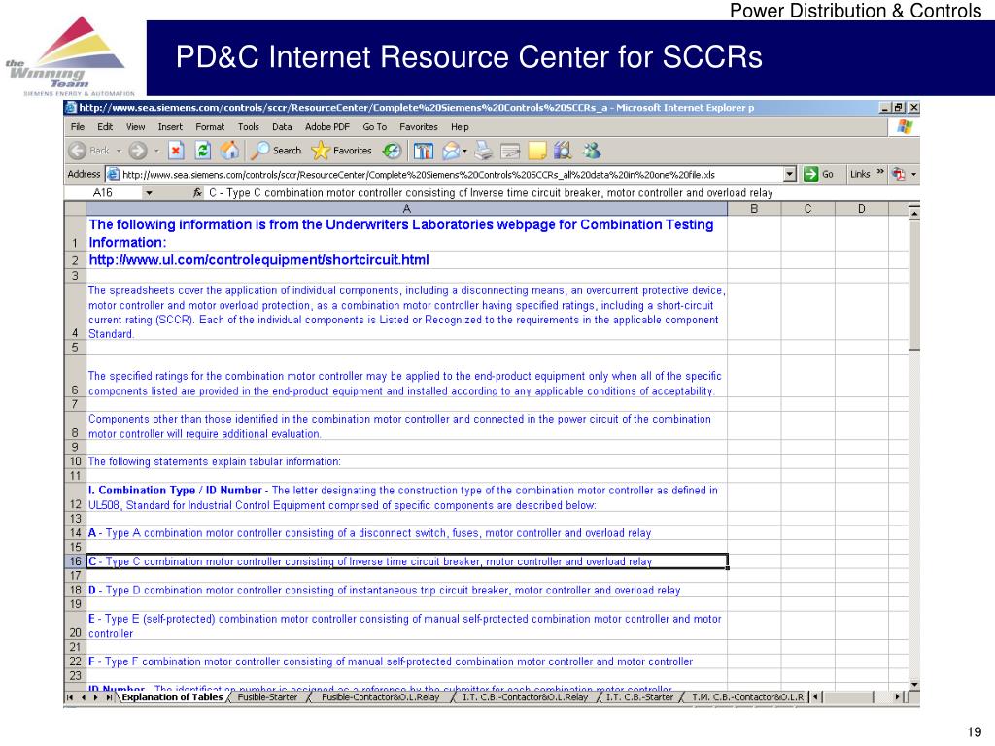995x746 pixels.
Task: Click the ul.com shortcircuit.html hyperlink
Action: 258,259
